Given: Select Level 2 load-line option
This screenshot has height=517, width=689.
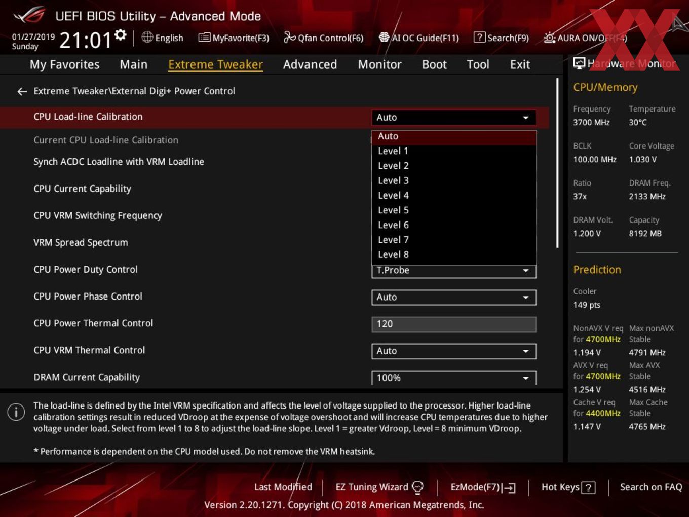Looking at the screenshot, I should pyautogui.click(x=454, y=166).
